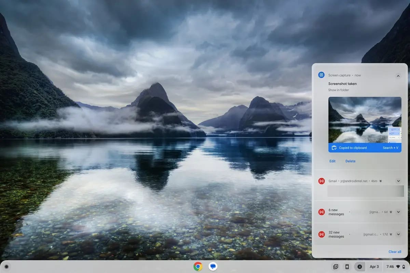This screenshot has width=410, height=273.
Task: Click the battery status icon in the tray
Action: [404, 267]
